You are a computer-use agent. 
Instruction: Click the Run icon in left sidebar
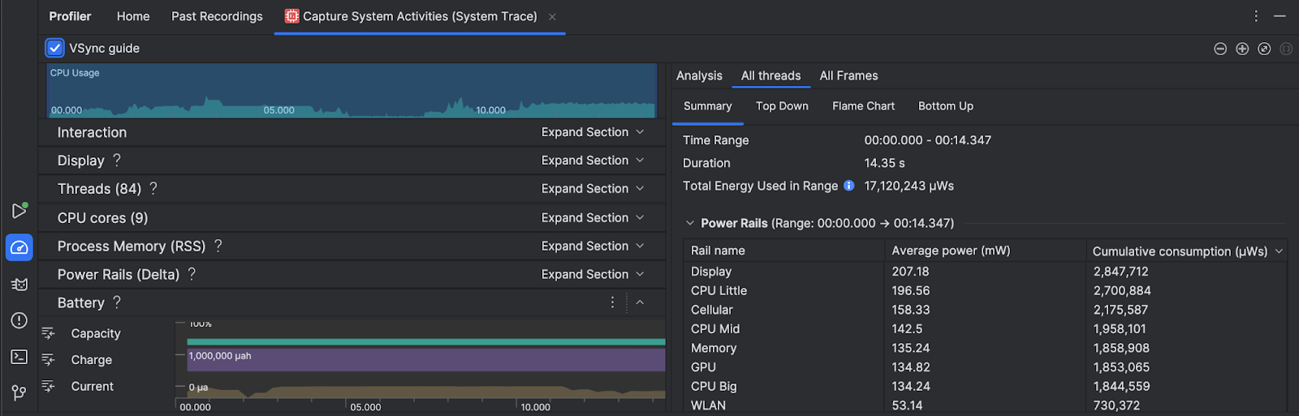tap(19, 211)
